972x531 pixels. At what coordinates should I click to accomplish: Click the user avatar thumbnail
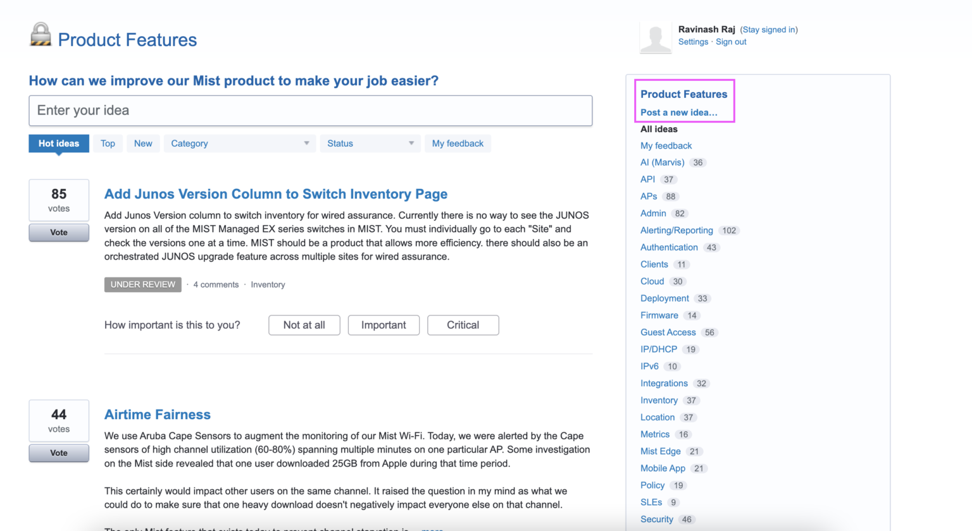click(656, 37)
